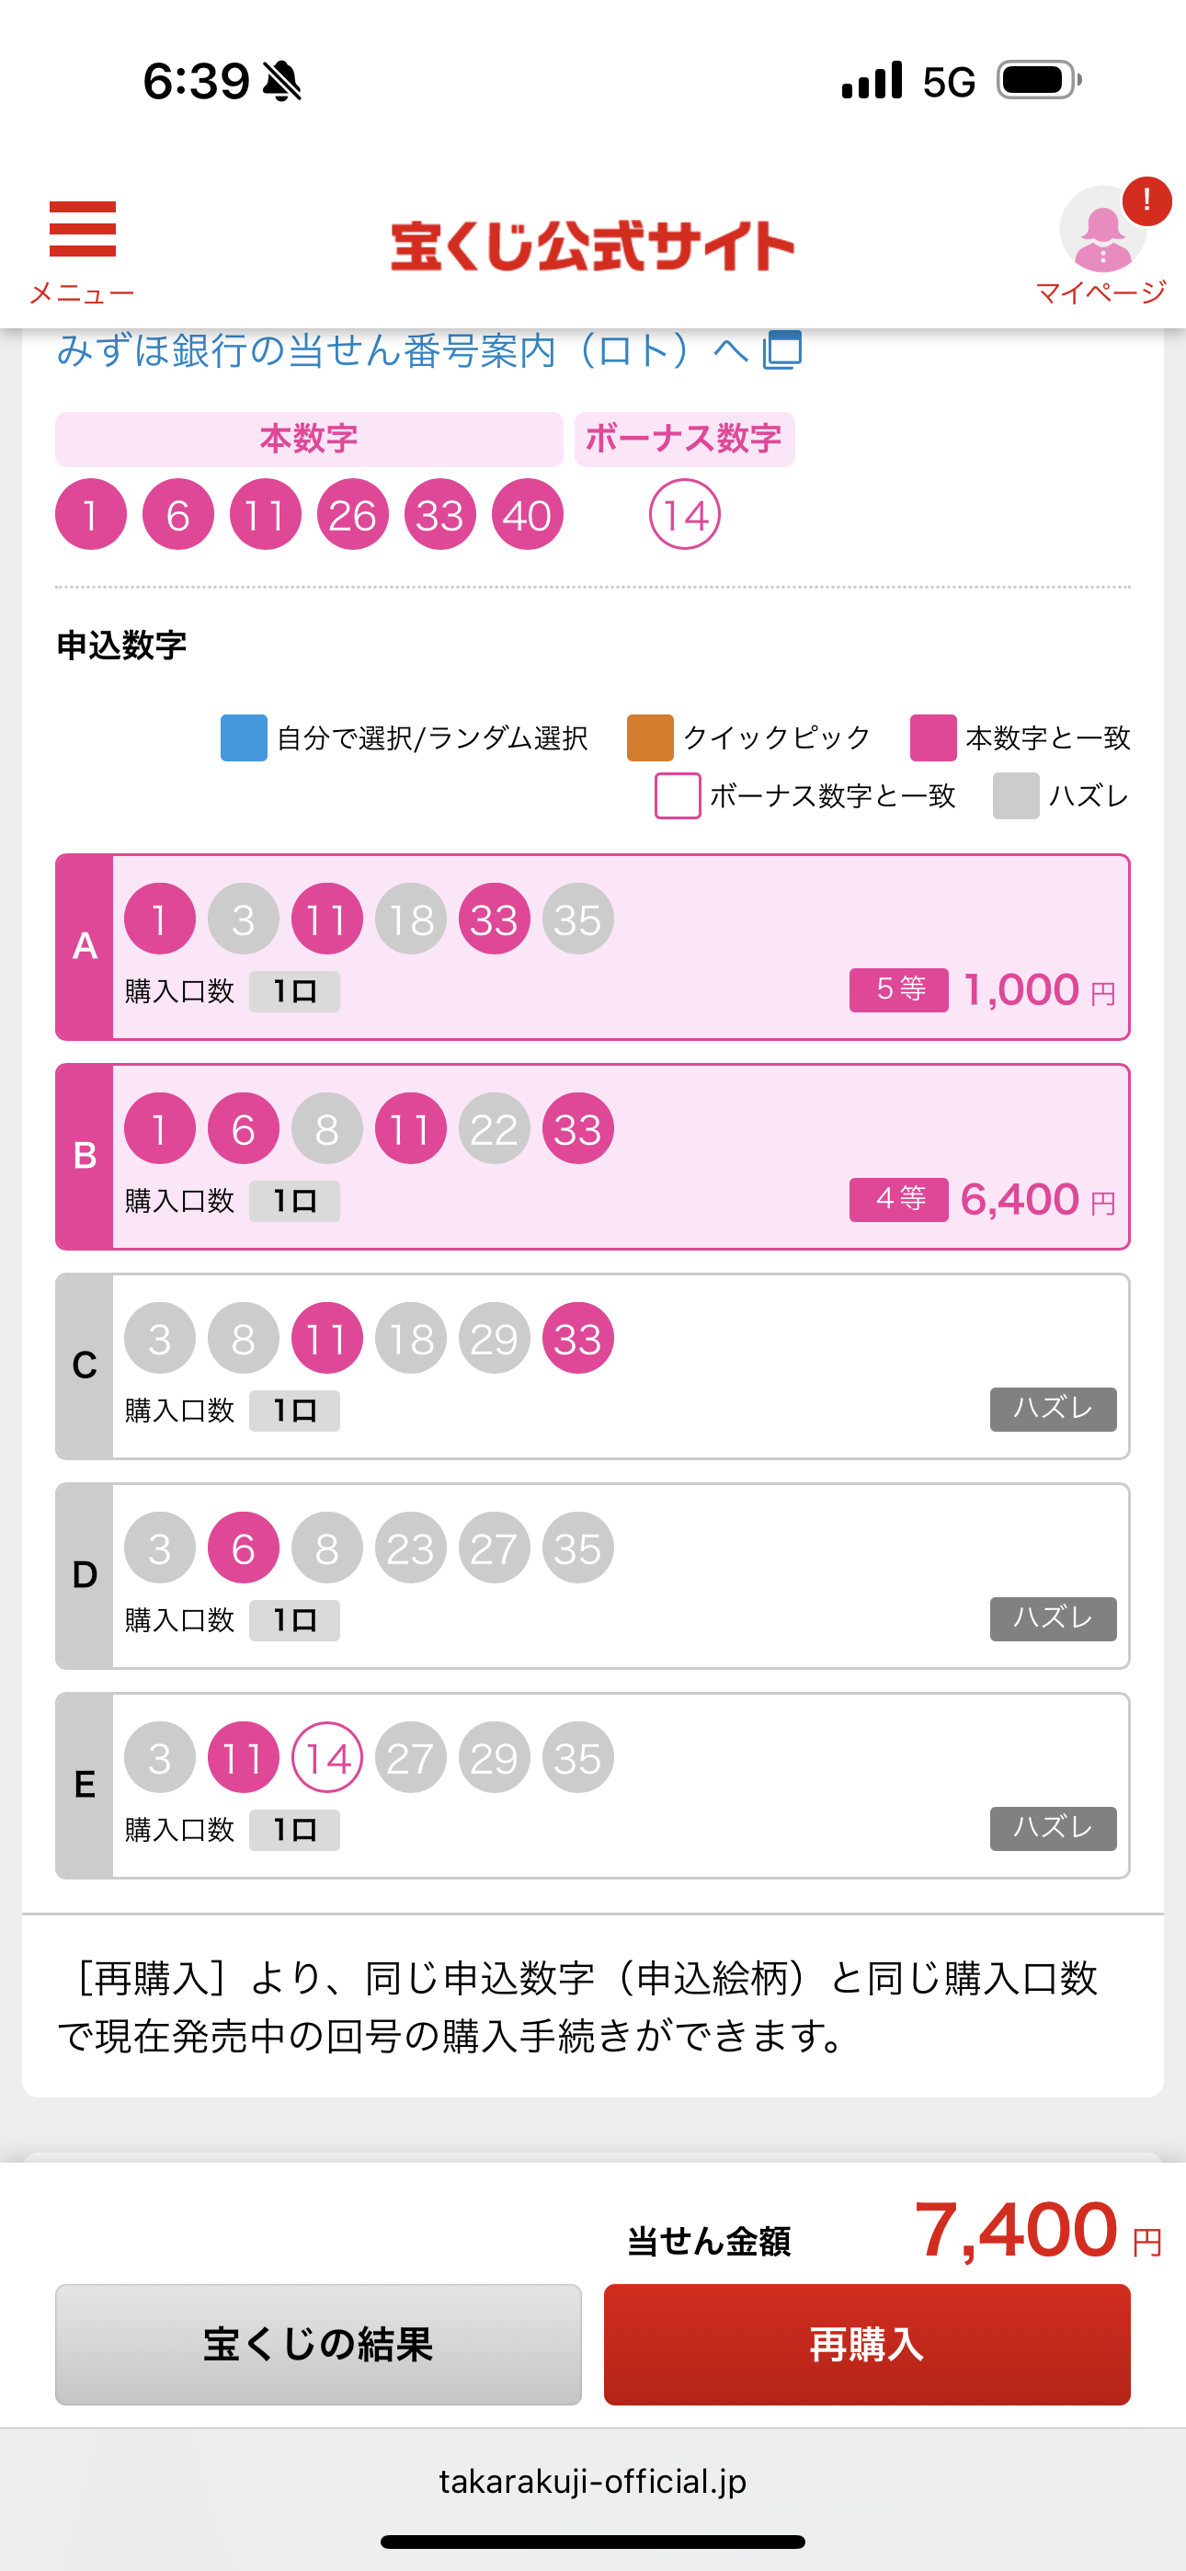Tap the bonus-matched 14 ball in row E

(x=326, y=1757)
